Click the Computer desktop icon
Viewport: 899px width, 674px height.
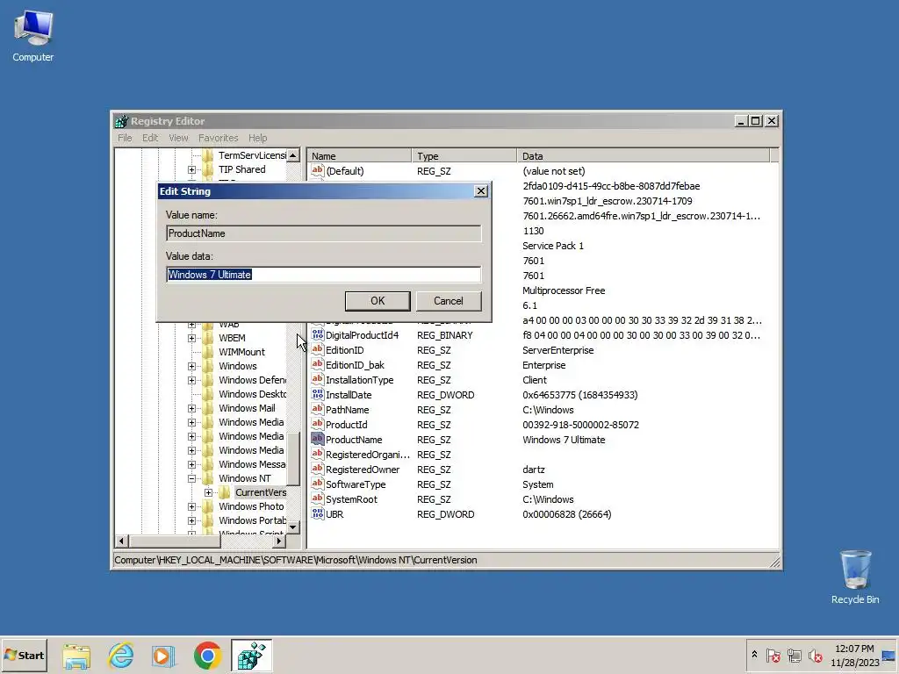(x=32, y=35)
